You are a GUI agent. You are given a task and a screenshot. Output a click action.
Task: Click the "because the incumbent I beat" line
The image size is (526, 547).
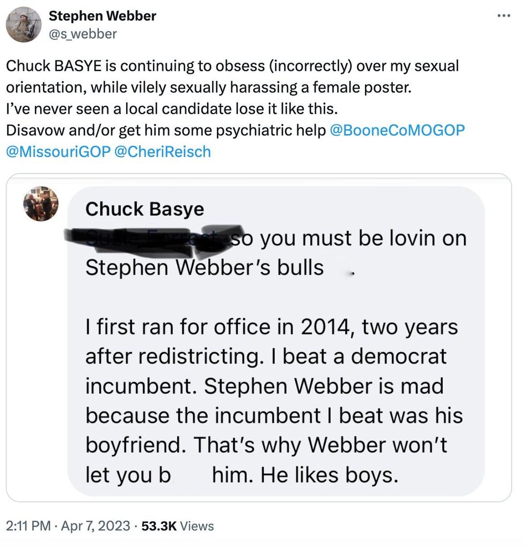274,415
